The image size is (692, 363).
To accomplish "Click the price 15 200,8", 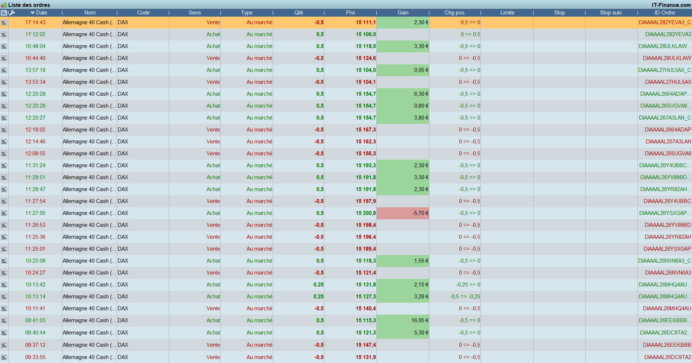I will [366, 213].
